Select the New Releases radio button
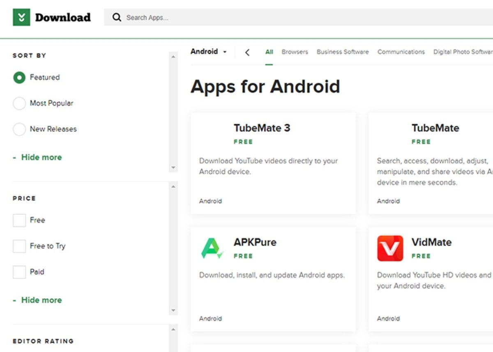 click(x=19, y=129)
